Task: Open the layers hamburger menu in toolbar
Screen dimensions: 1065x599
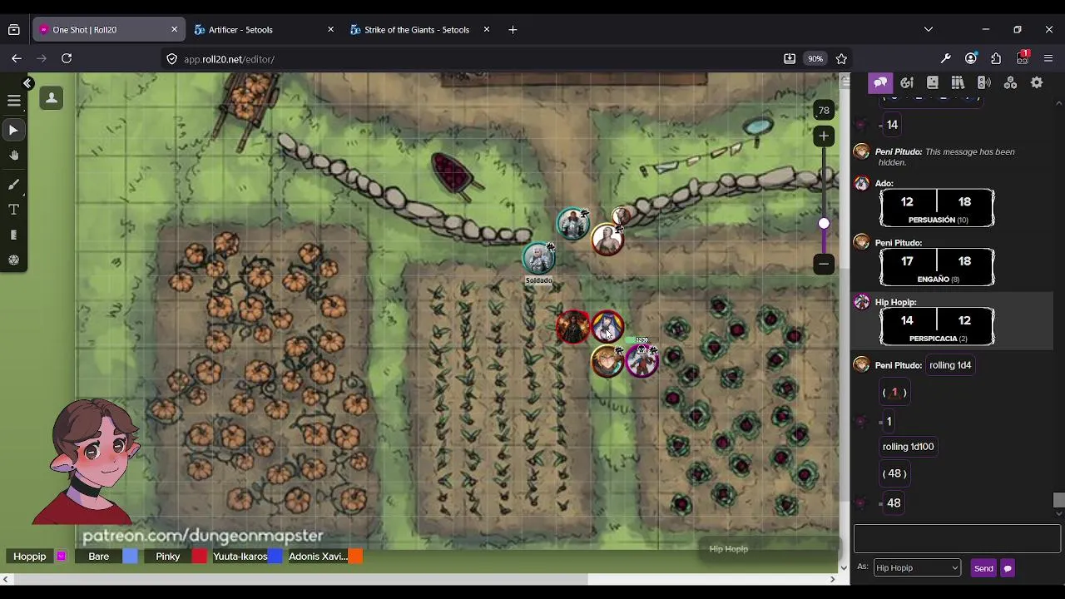Action: click(x=13, y=101)
